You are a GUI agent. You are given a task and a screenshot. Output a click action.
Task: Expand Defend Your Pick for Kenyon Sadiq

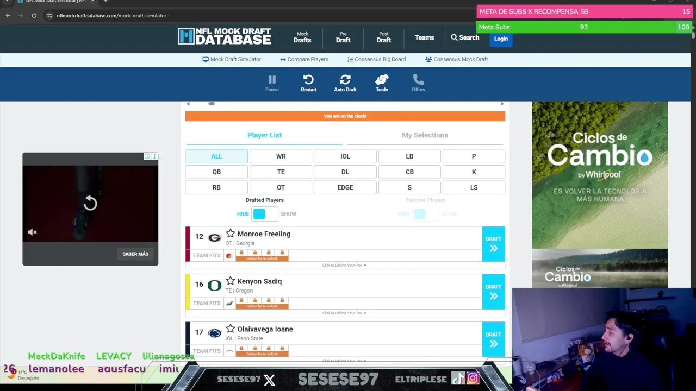tap(345, 313)
